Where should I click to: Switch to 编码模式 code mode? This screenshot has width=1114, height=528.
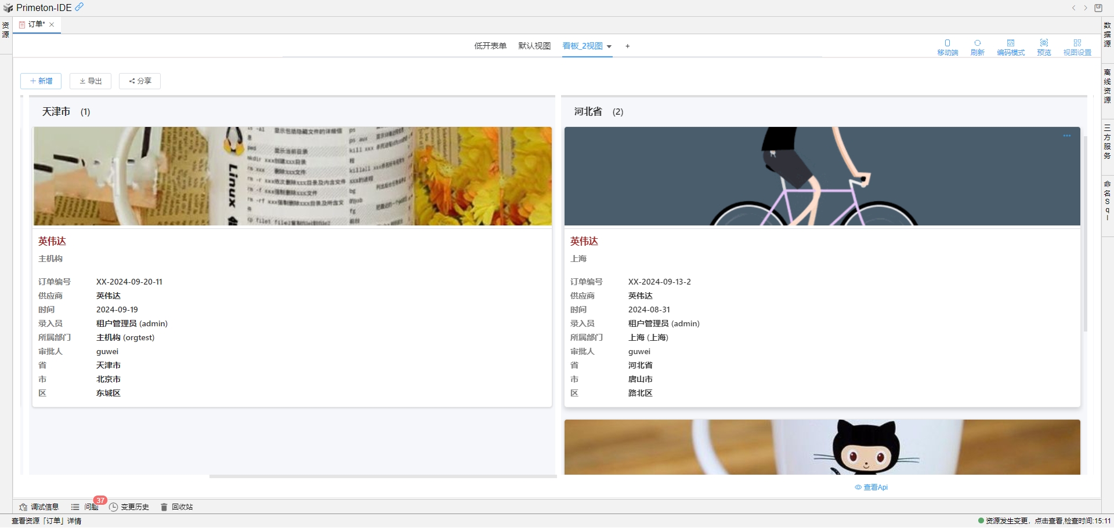pyautogui.click(x=1011, y=47)
